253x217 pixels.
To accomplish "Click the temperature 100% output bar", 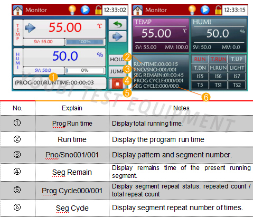I will (85, 42).
